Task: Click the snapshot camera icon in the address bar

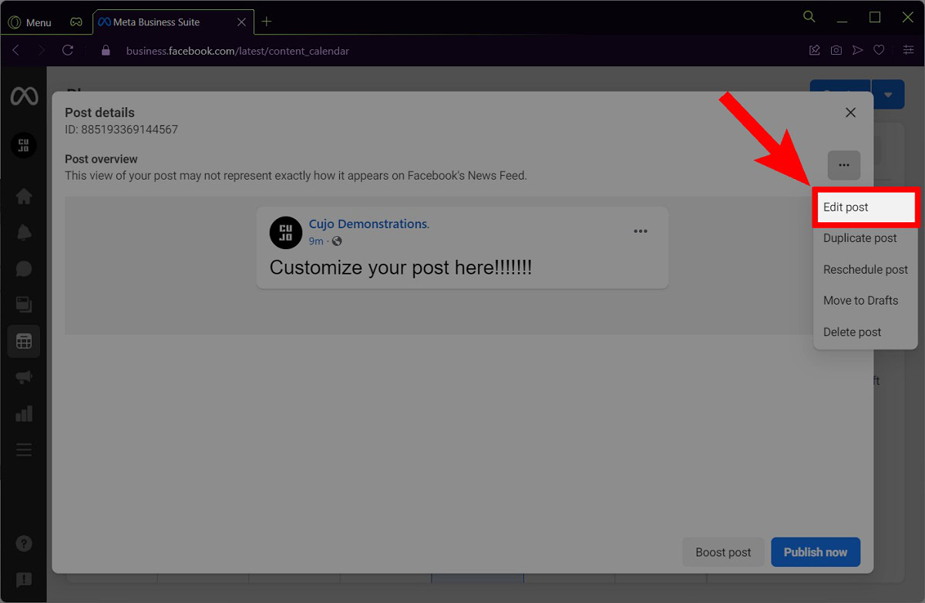Action: coord(836,51)
